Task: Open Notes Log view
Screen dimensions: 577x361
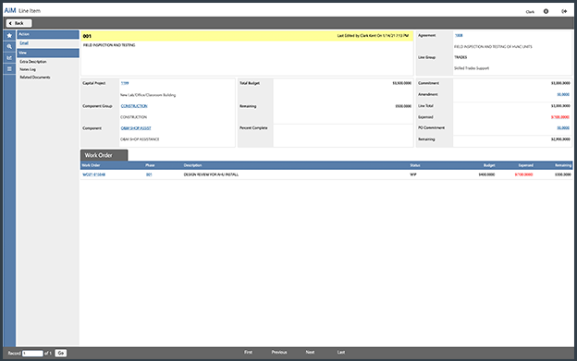Action: pyautogui.click(x=28, y=69)
